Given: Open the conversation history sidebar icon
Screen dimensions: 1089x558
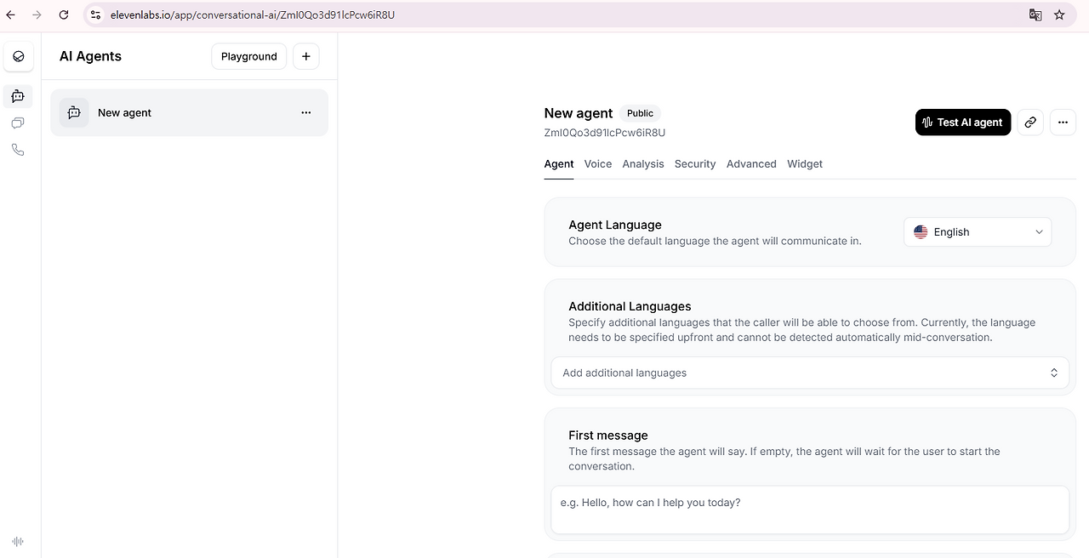Looking at the screenshot, I should coord(18,123).
